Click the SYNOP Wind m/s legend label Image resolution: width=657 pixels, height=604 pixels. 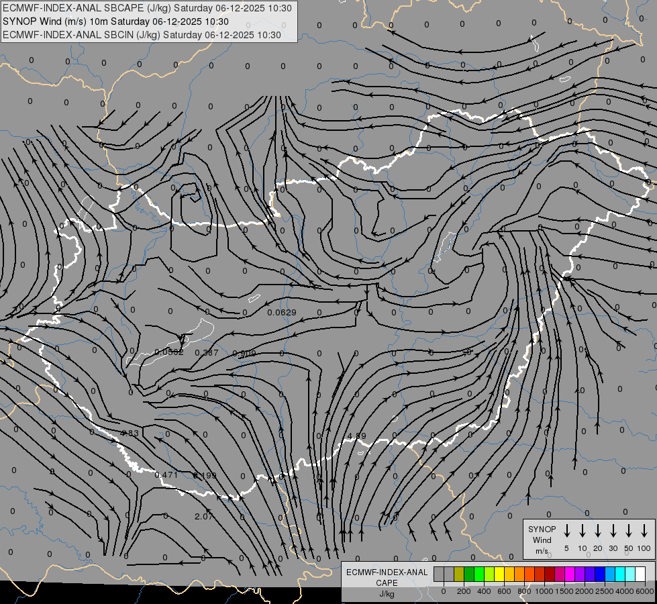click(x=542, y=540)
